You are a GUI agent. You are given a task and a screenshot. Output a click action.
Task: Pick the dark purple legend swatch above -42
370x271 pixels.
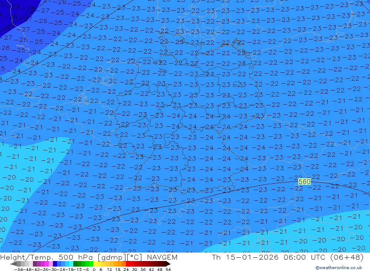pyautogui.click(x=35, y=264)
